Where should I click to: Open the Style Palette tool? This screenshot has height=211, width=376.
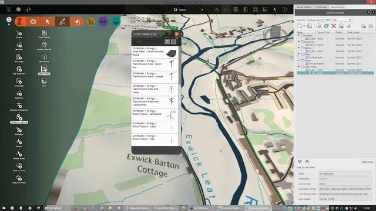click(44, 33)
